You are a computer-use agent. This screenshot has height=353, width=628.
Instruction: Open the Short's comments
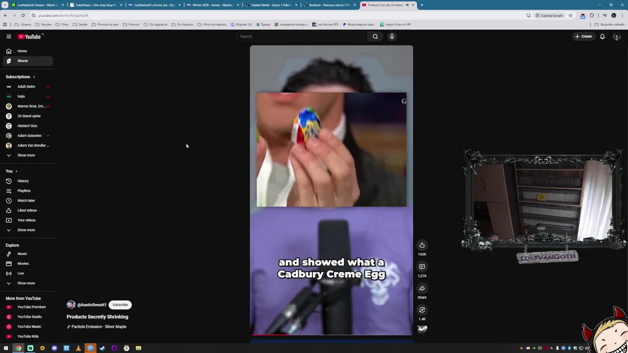click(x=422, y=267)
